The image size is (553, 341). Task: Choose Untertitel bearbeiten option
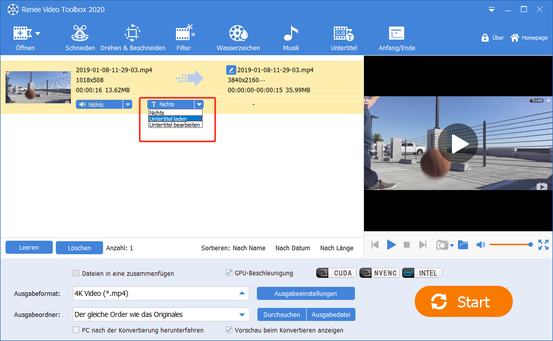pyautogui.click(x=175, y=124)
